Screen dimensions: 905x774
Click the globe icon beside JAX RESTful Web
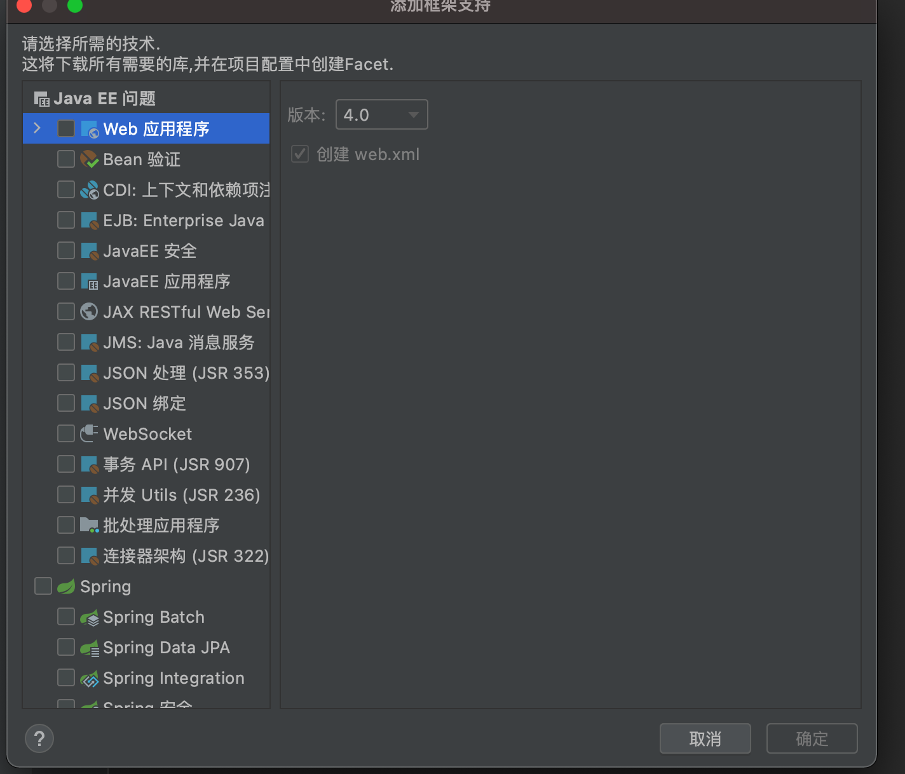point(89,311)
